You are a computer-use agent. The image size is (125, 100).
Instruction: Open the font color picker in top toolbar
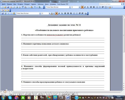(112, 7)
